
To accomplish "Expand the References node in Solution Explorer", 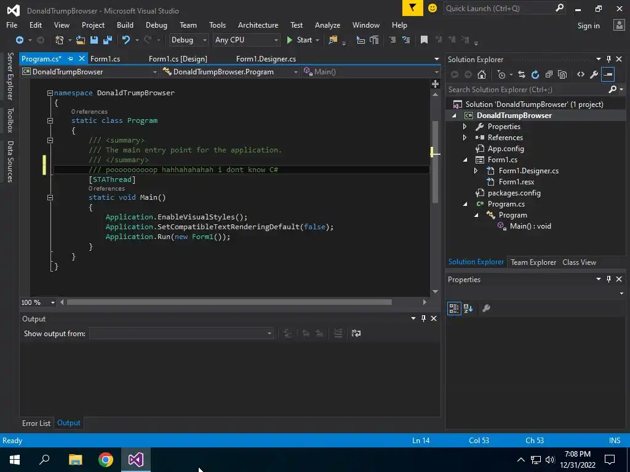I will (465, 137).
